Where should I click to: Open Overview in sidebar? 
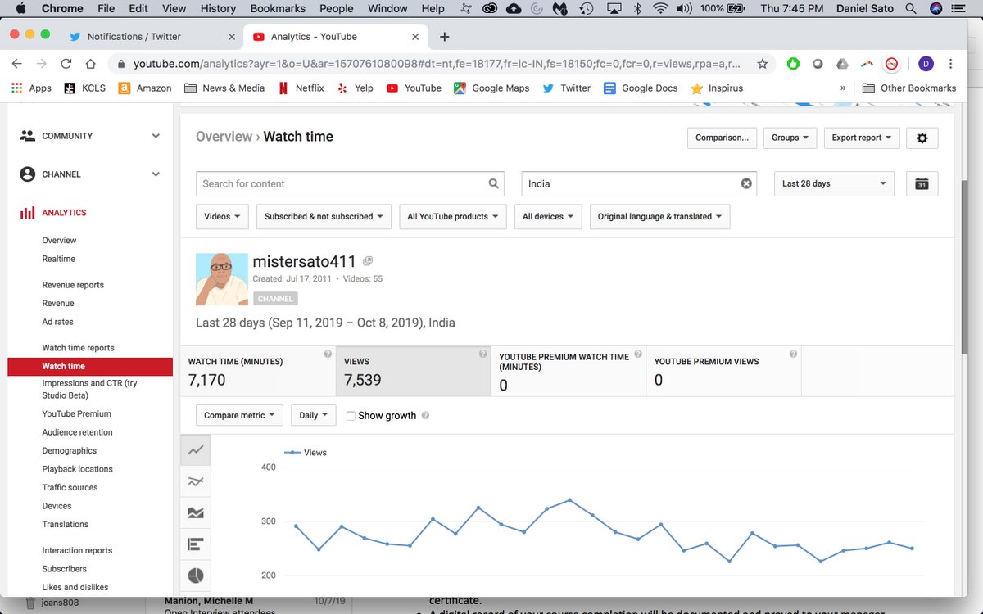click(x=59, y=241)
